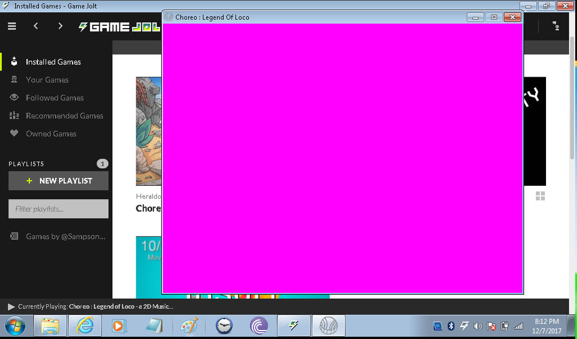Click the Followed Games eye icon
Image resolution: width=577 pixels, height=339 pixels.
(14, 97)
